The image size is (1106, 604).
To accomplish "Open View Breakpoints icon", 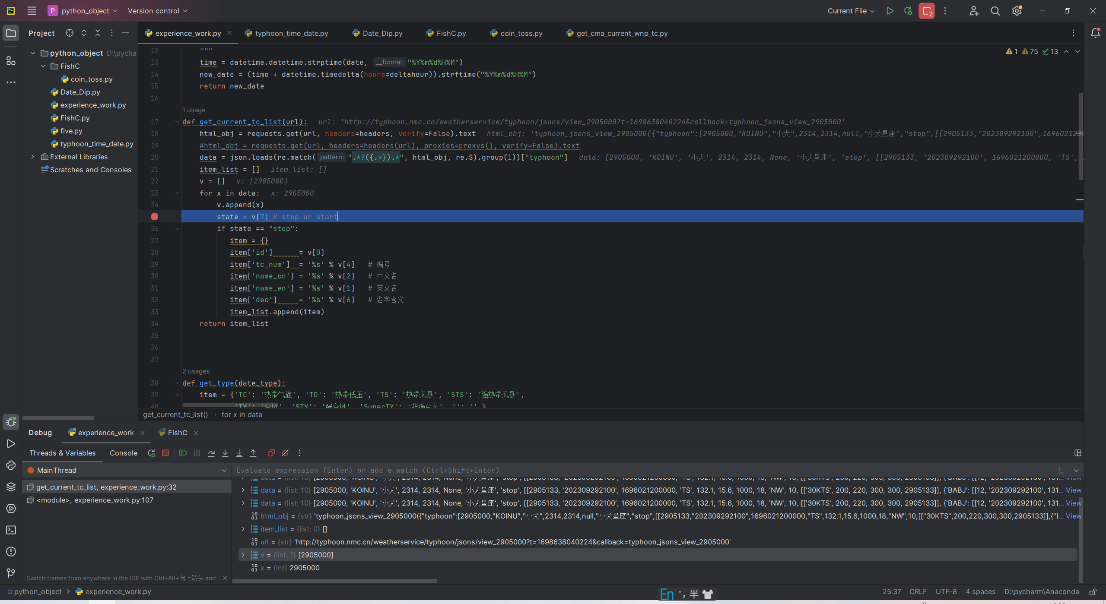I will tap(271, 453).
